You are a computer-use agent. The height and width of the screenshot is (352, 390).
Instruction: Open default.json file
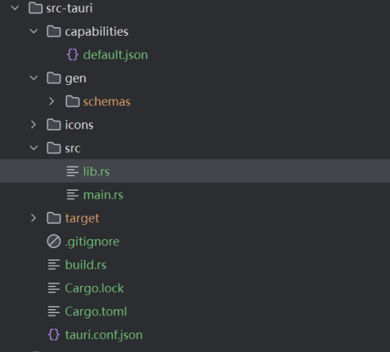point(115,55)
